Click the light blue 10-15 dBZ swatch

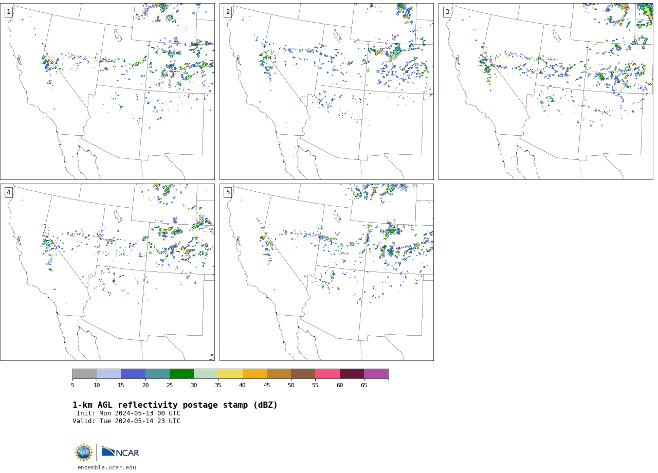coord(109,374)
